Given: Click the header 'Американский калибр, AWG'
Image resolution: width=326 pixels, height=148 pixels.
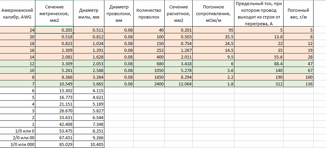Looking at the screenshot, I should tap(18, 13).
